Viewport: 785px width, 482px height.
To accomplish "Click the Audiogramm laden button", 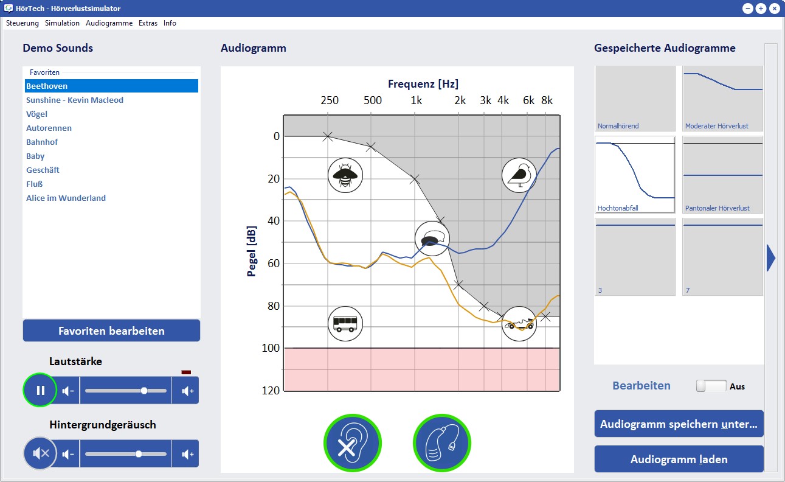I will click(x=679, y=459).
